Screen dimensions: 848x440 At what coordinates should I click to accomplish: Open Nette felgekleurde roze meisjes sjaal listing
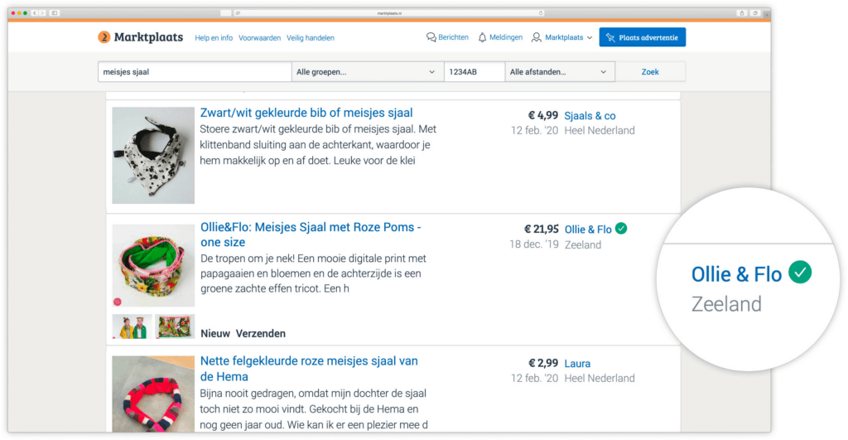coord(309,369)
